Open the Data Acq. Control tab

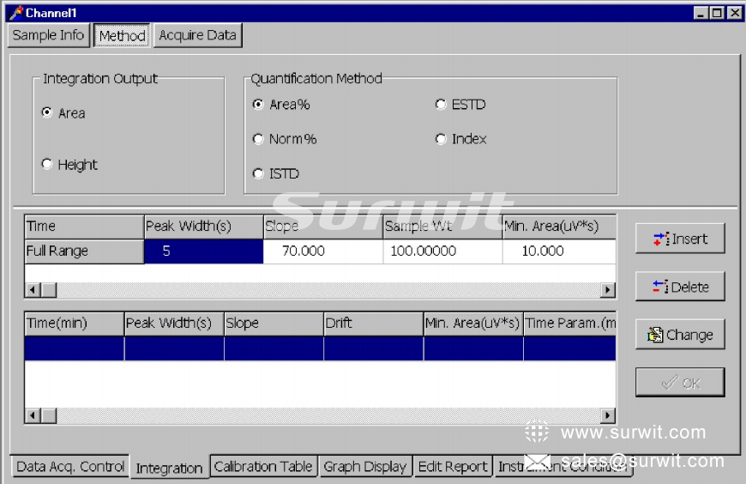pos(70,467)
